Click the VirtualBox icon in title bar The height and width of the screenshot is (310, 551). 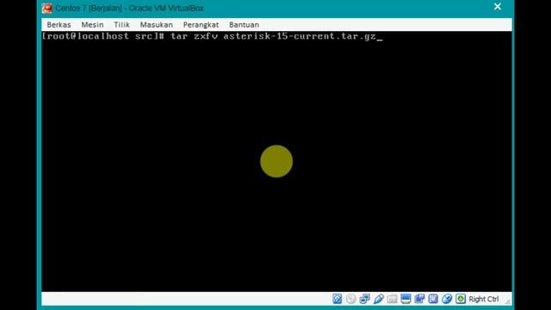click(46, 8)
